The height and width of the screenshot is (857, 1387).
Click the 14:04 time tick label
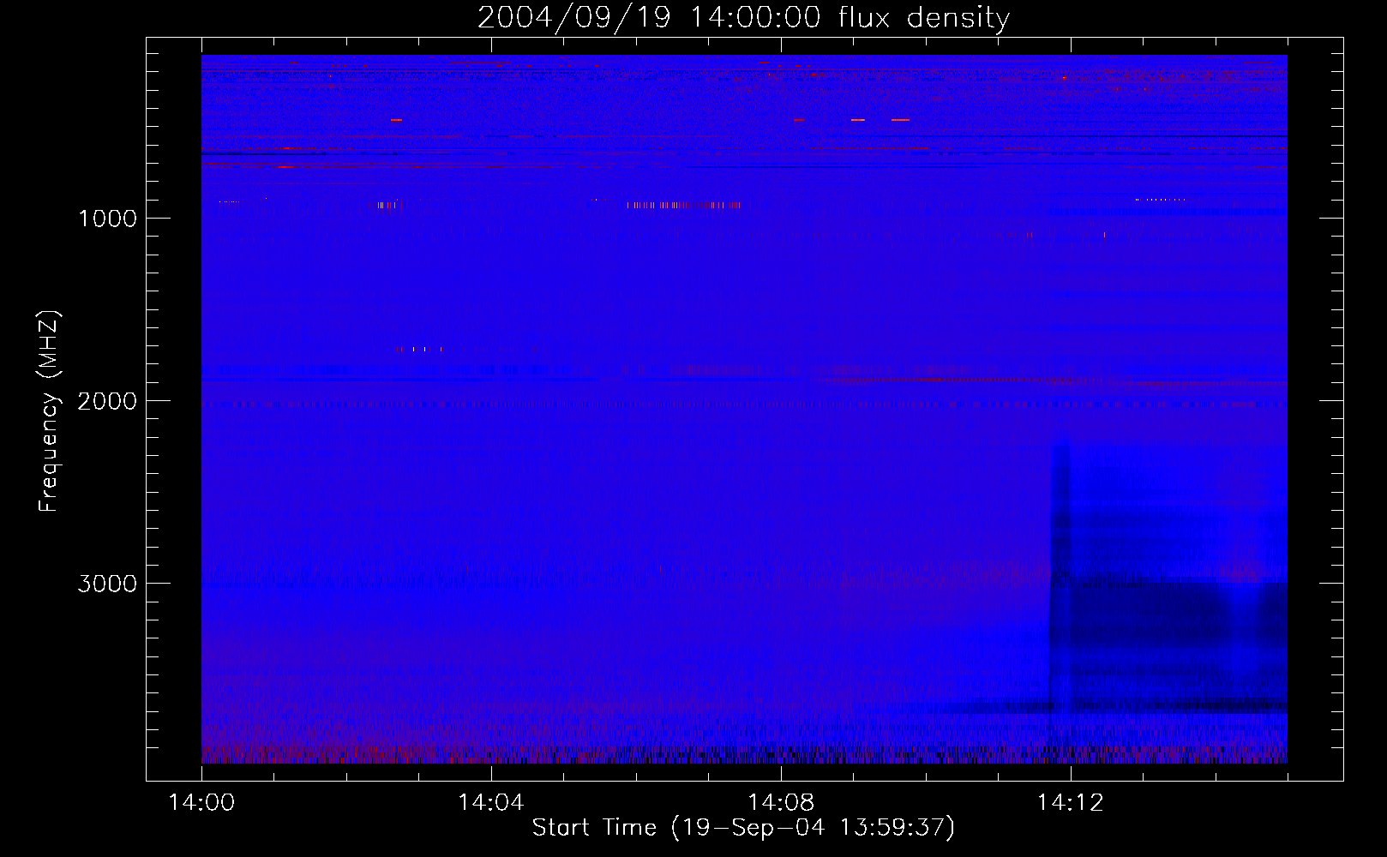tap(490, 802)
